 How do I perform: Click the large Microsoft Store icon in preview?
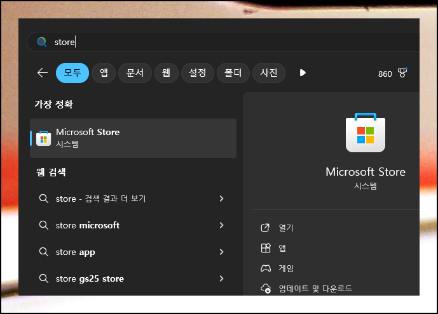pos(366,133)
